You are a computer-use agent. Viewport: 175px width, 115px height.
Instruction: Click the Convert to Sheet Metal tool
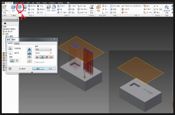pos(167,9)
